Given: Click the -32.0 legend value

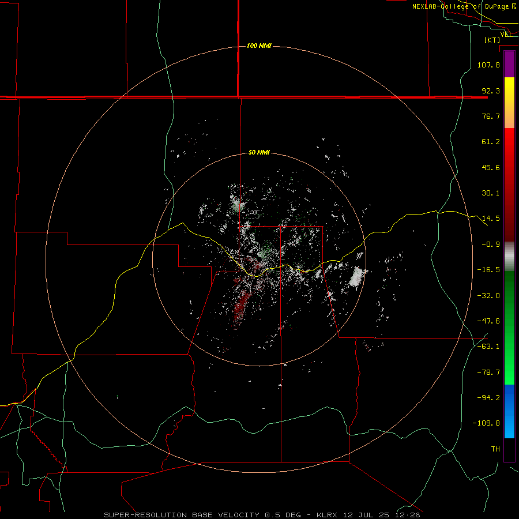Looking at the screenshot, I should point(488,296).
